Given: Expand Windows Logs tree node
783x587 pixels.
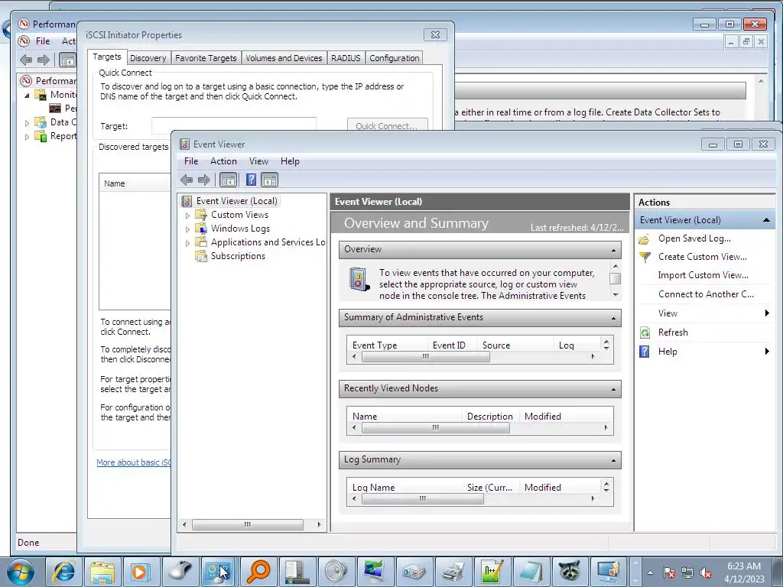Looking at the screenshot, I should pyautogui.click(x=188, y=229).
